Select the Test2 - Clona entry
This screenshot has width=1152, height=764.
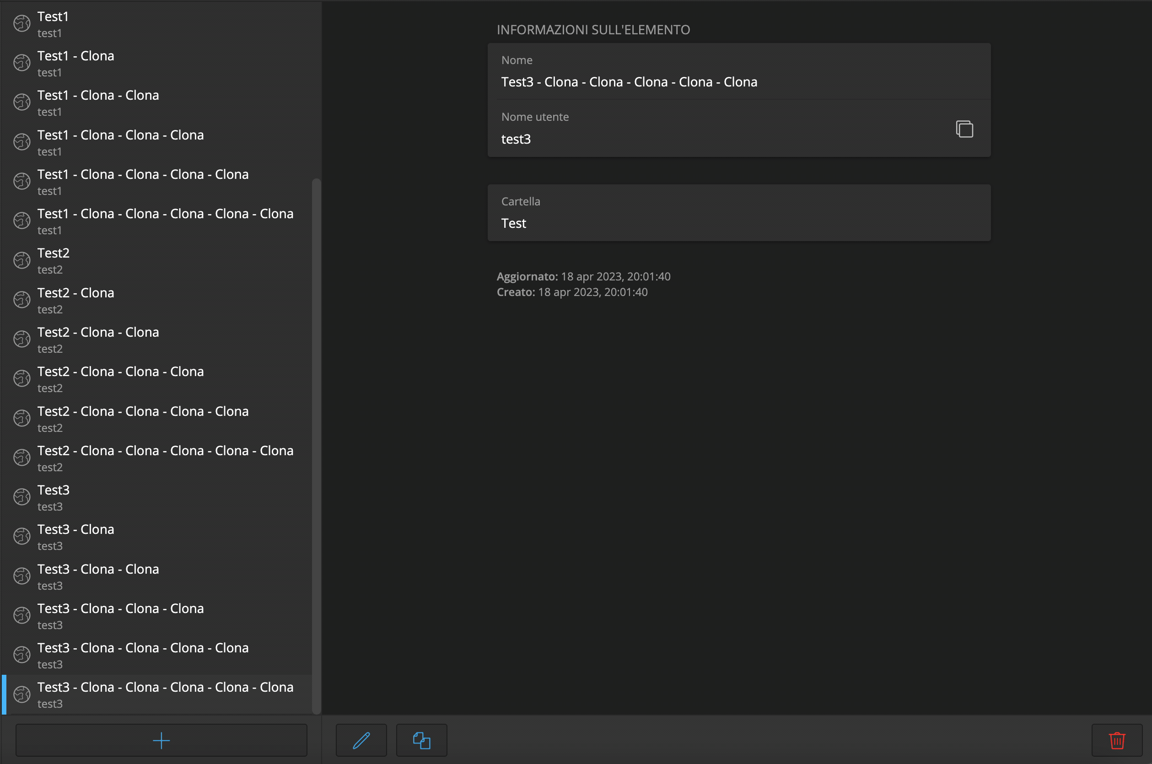click(146, 299)
